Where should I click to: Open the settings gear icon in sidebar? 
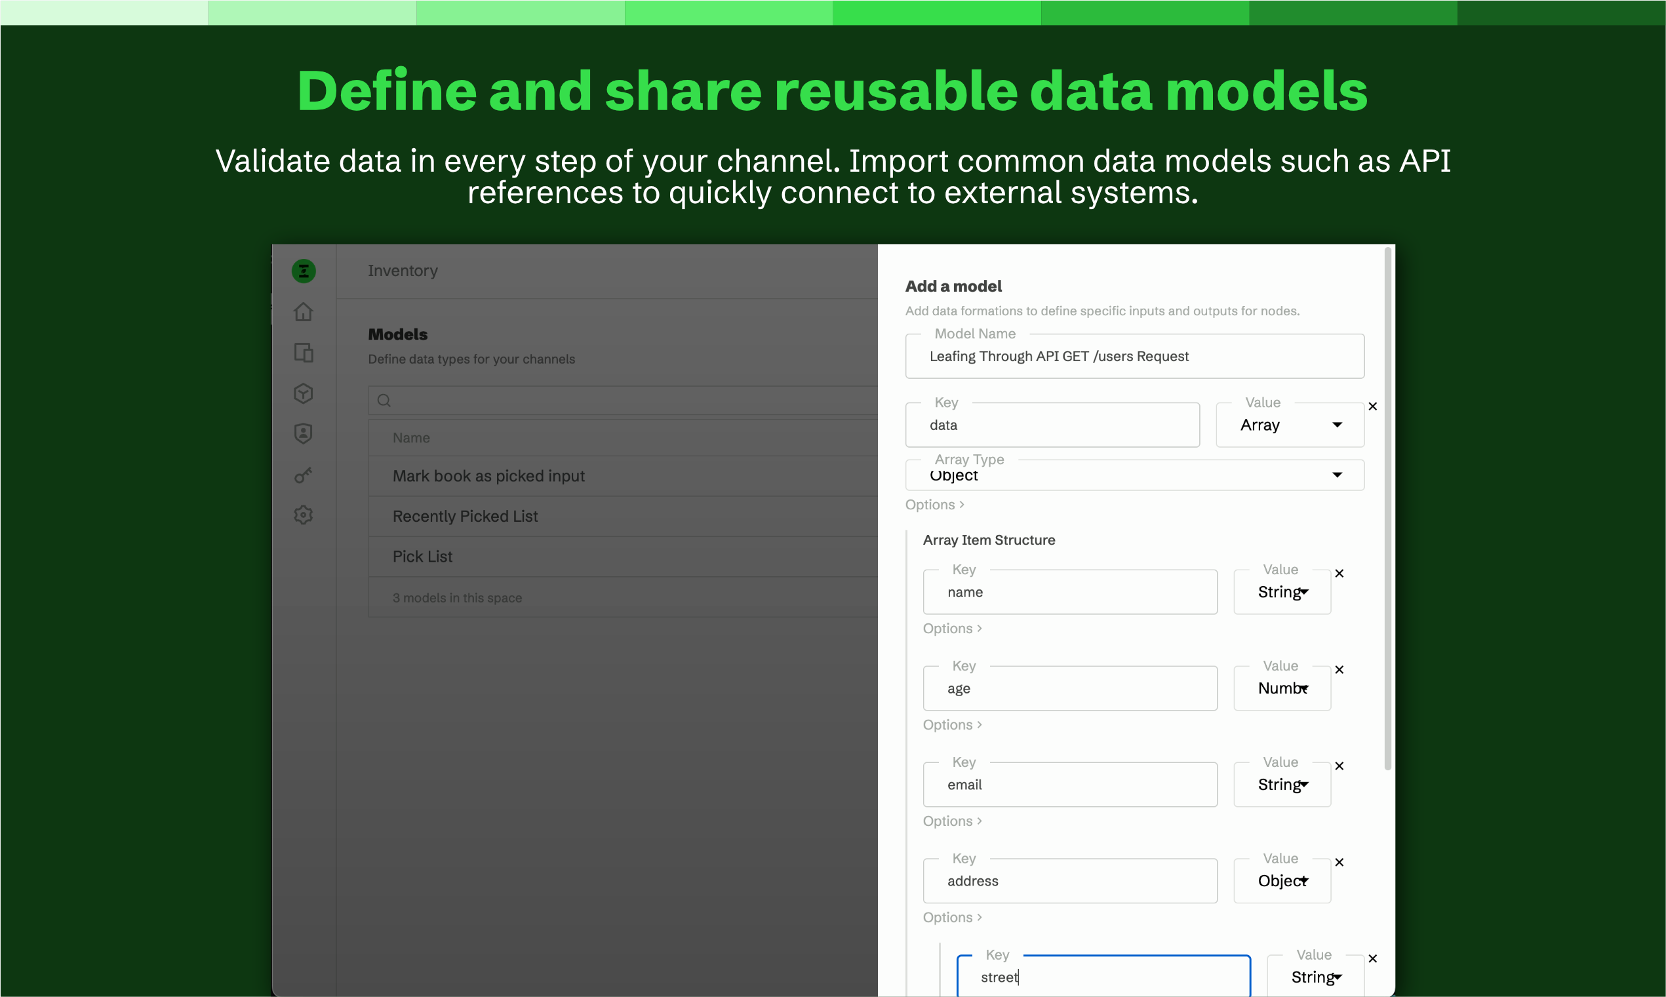click(x=304, y=515)
